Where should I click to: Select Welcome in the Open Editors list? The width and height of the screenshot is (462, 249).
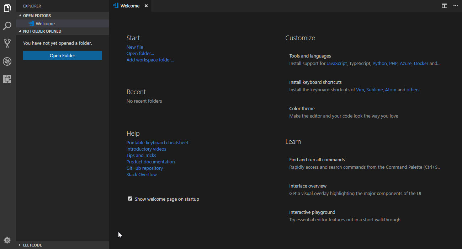coord(45,24)
